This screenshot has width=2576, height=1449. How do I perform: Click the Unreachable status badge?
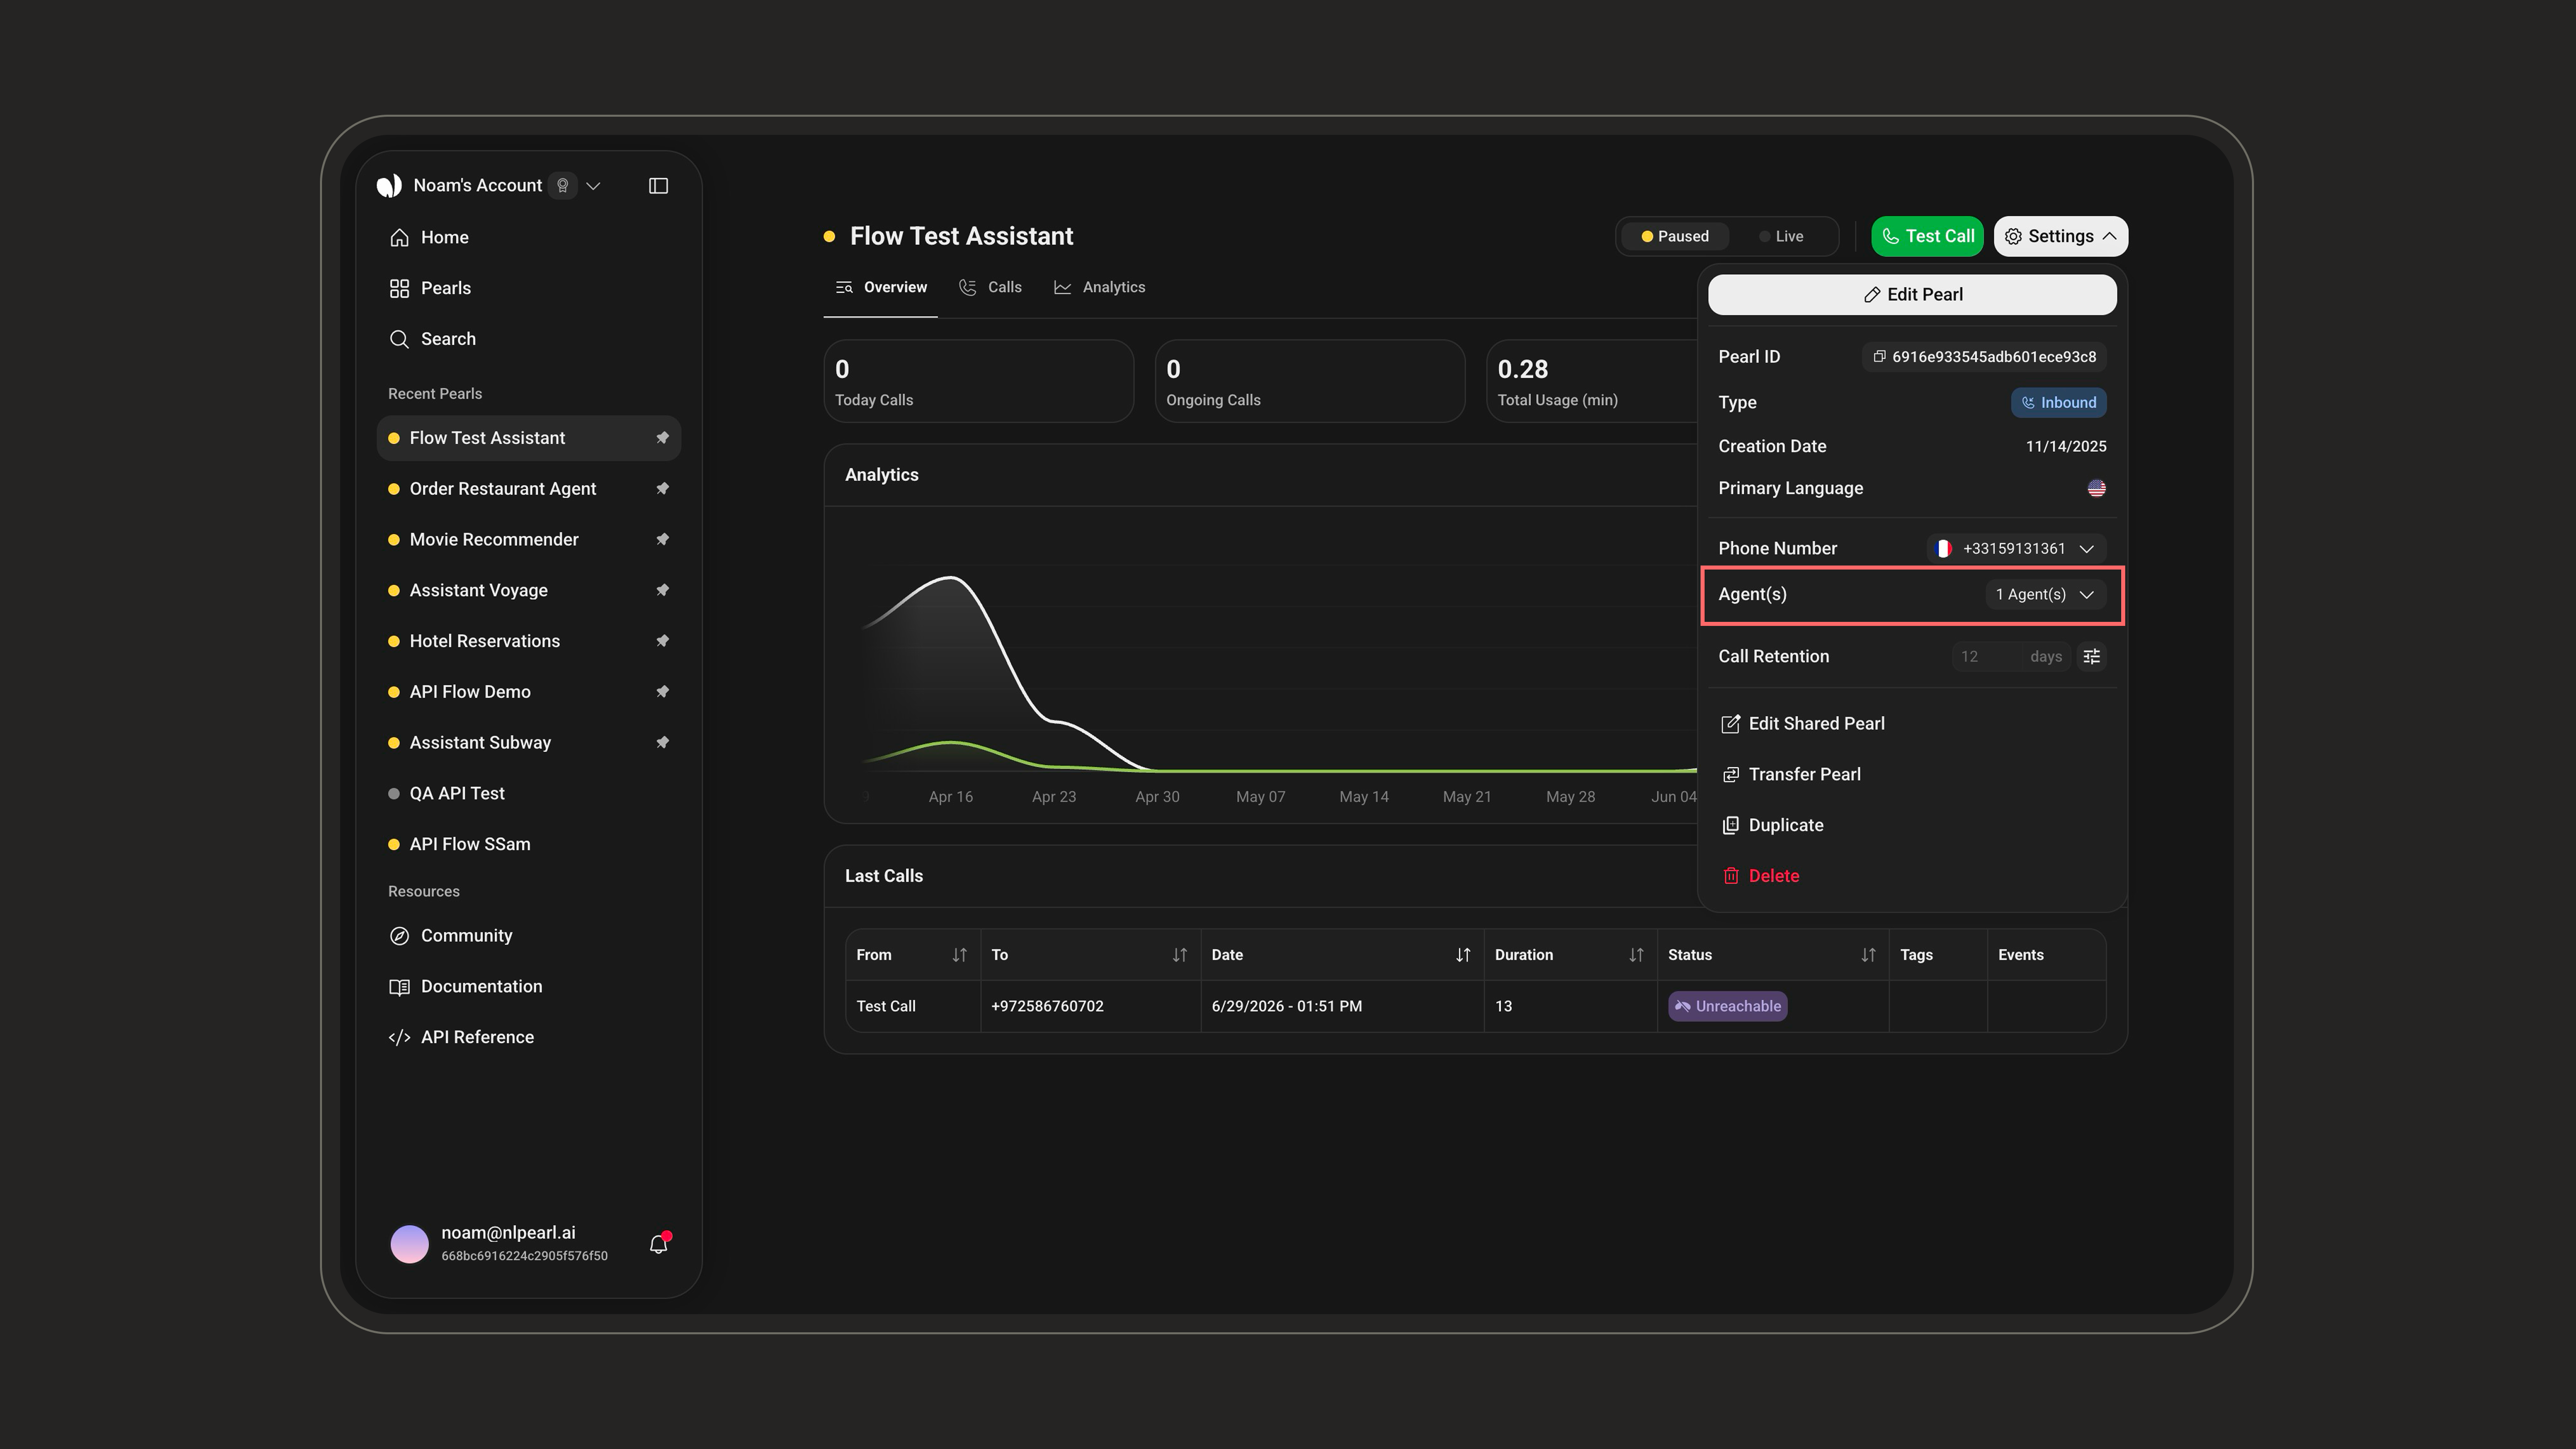[1728, 1007]
